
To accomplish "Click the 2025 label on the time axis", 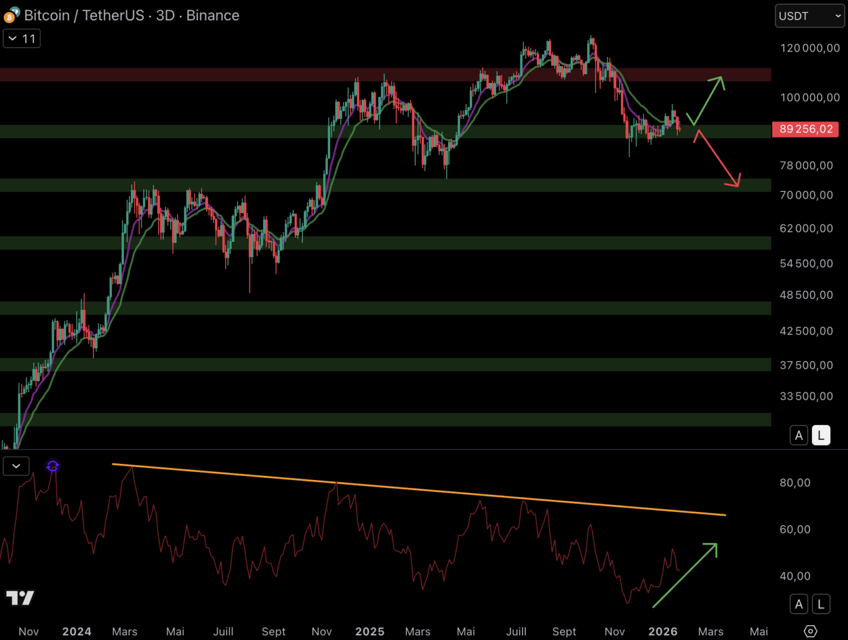I will click(x=369, y=632).
